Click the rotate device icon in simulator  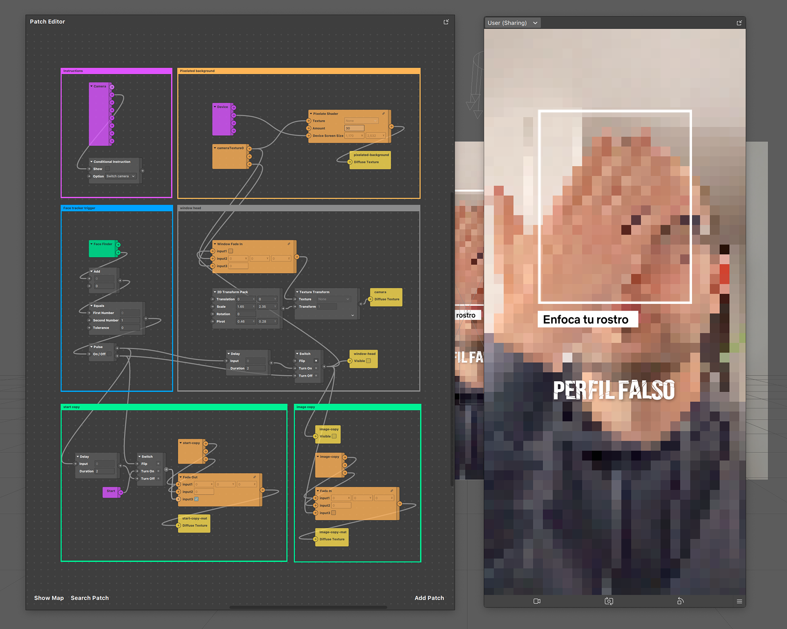pos(680,601)
